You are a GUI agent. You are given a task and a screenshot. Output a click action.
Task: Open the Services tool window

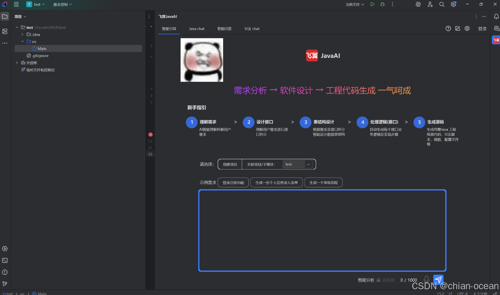pos(5,249)
